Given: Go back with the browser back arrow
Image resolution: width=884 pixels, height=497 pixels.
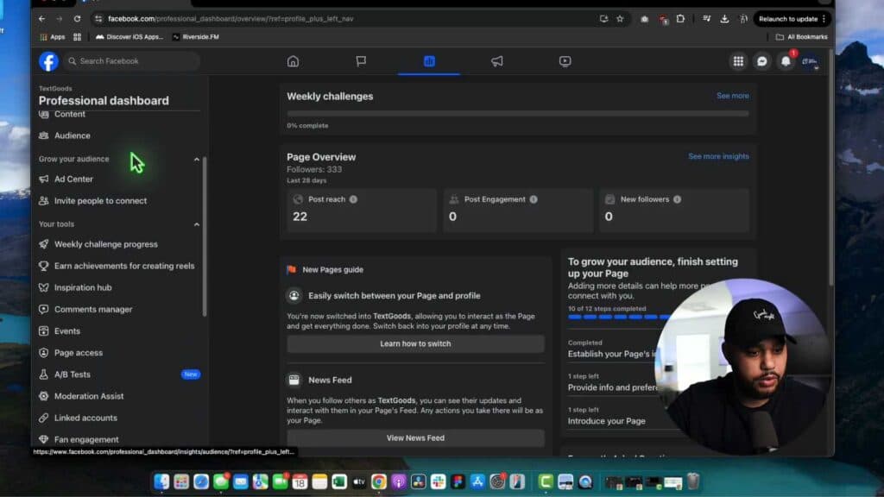Looking at the screenshot, I should [41, 19].
